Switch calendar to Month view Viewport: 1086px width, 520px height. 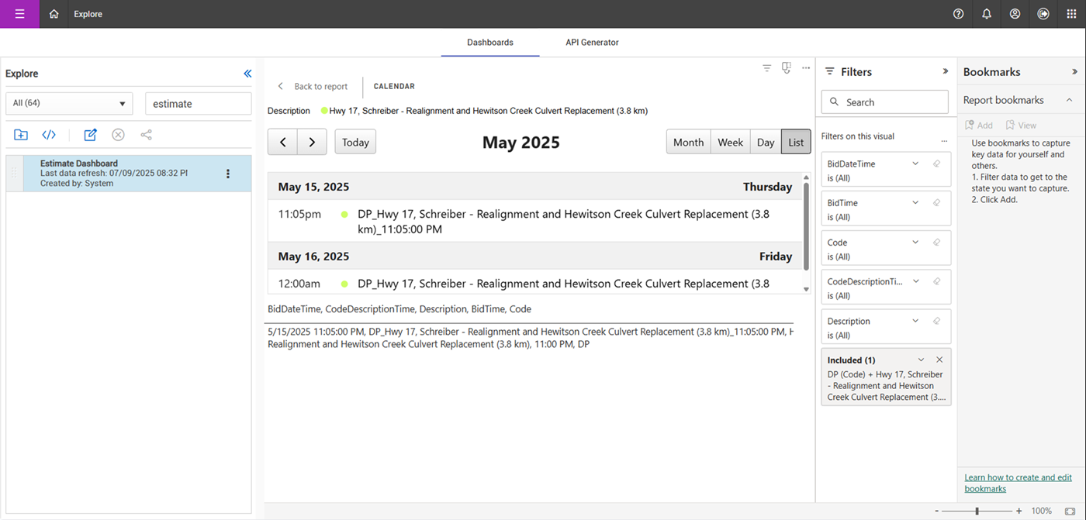click(x=688, y=142)
